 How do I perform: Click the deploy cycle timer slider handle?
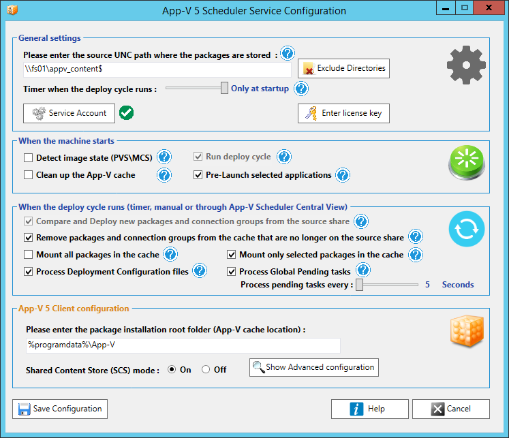[x=224, y=88]
